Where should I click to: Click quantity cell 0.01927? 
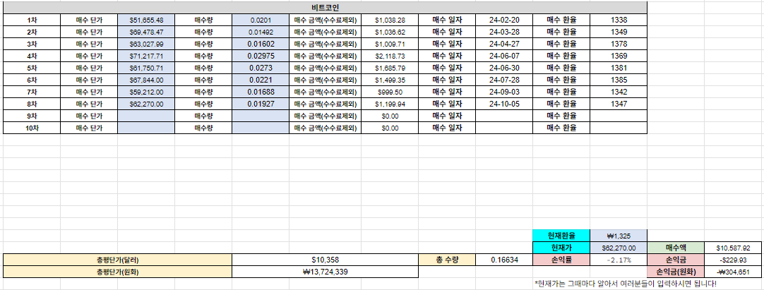coord(261,104)
